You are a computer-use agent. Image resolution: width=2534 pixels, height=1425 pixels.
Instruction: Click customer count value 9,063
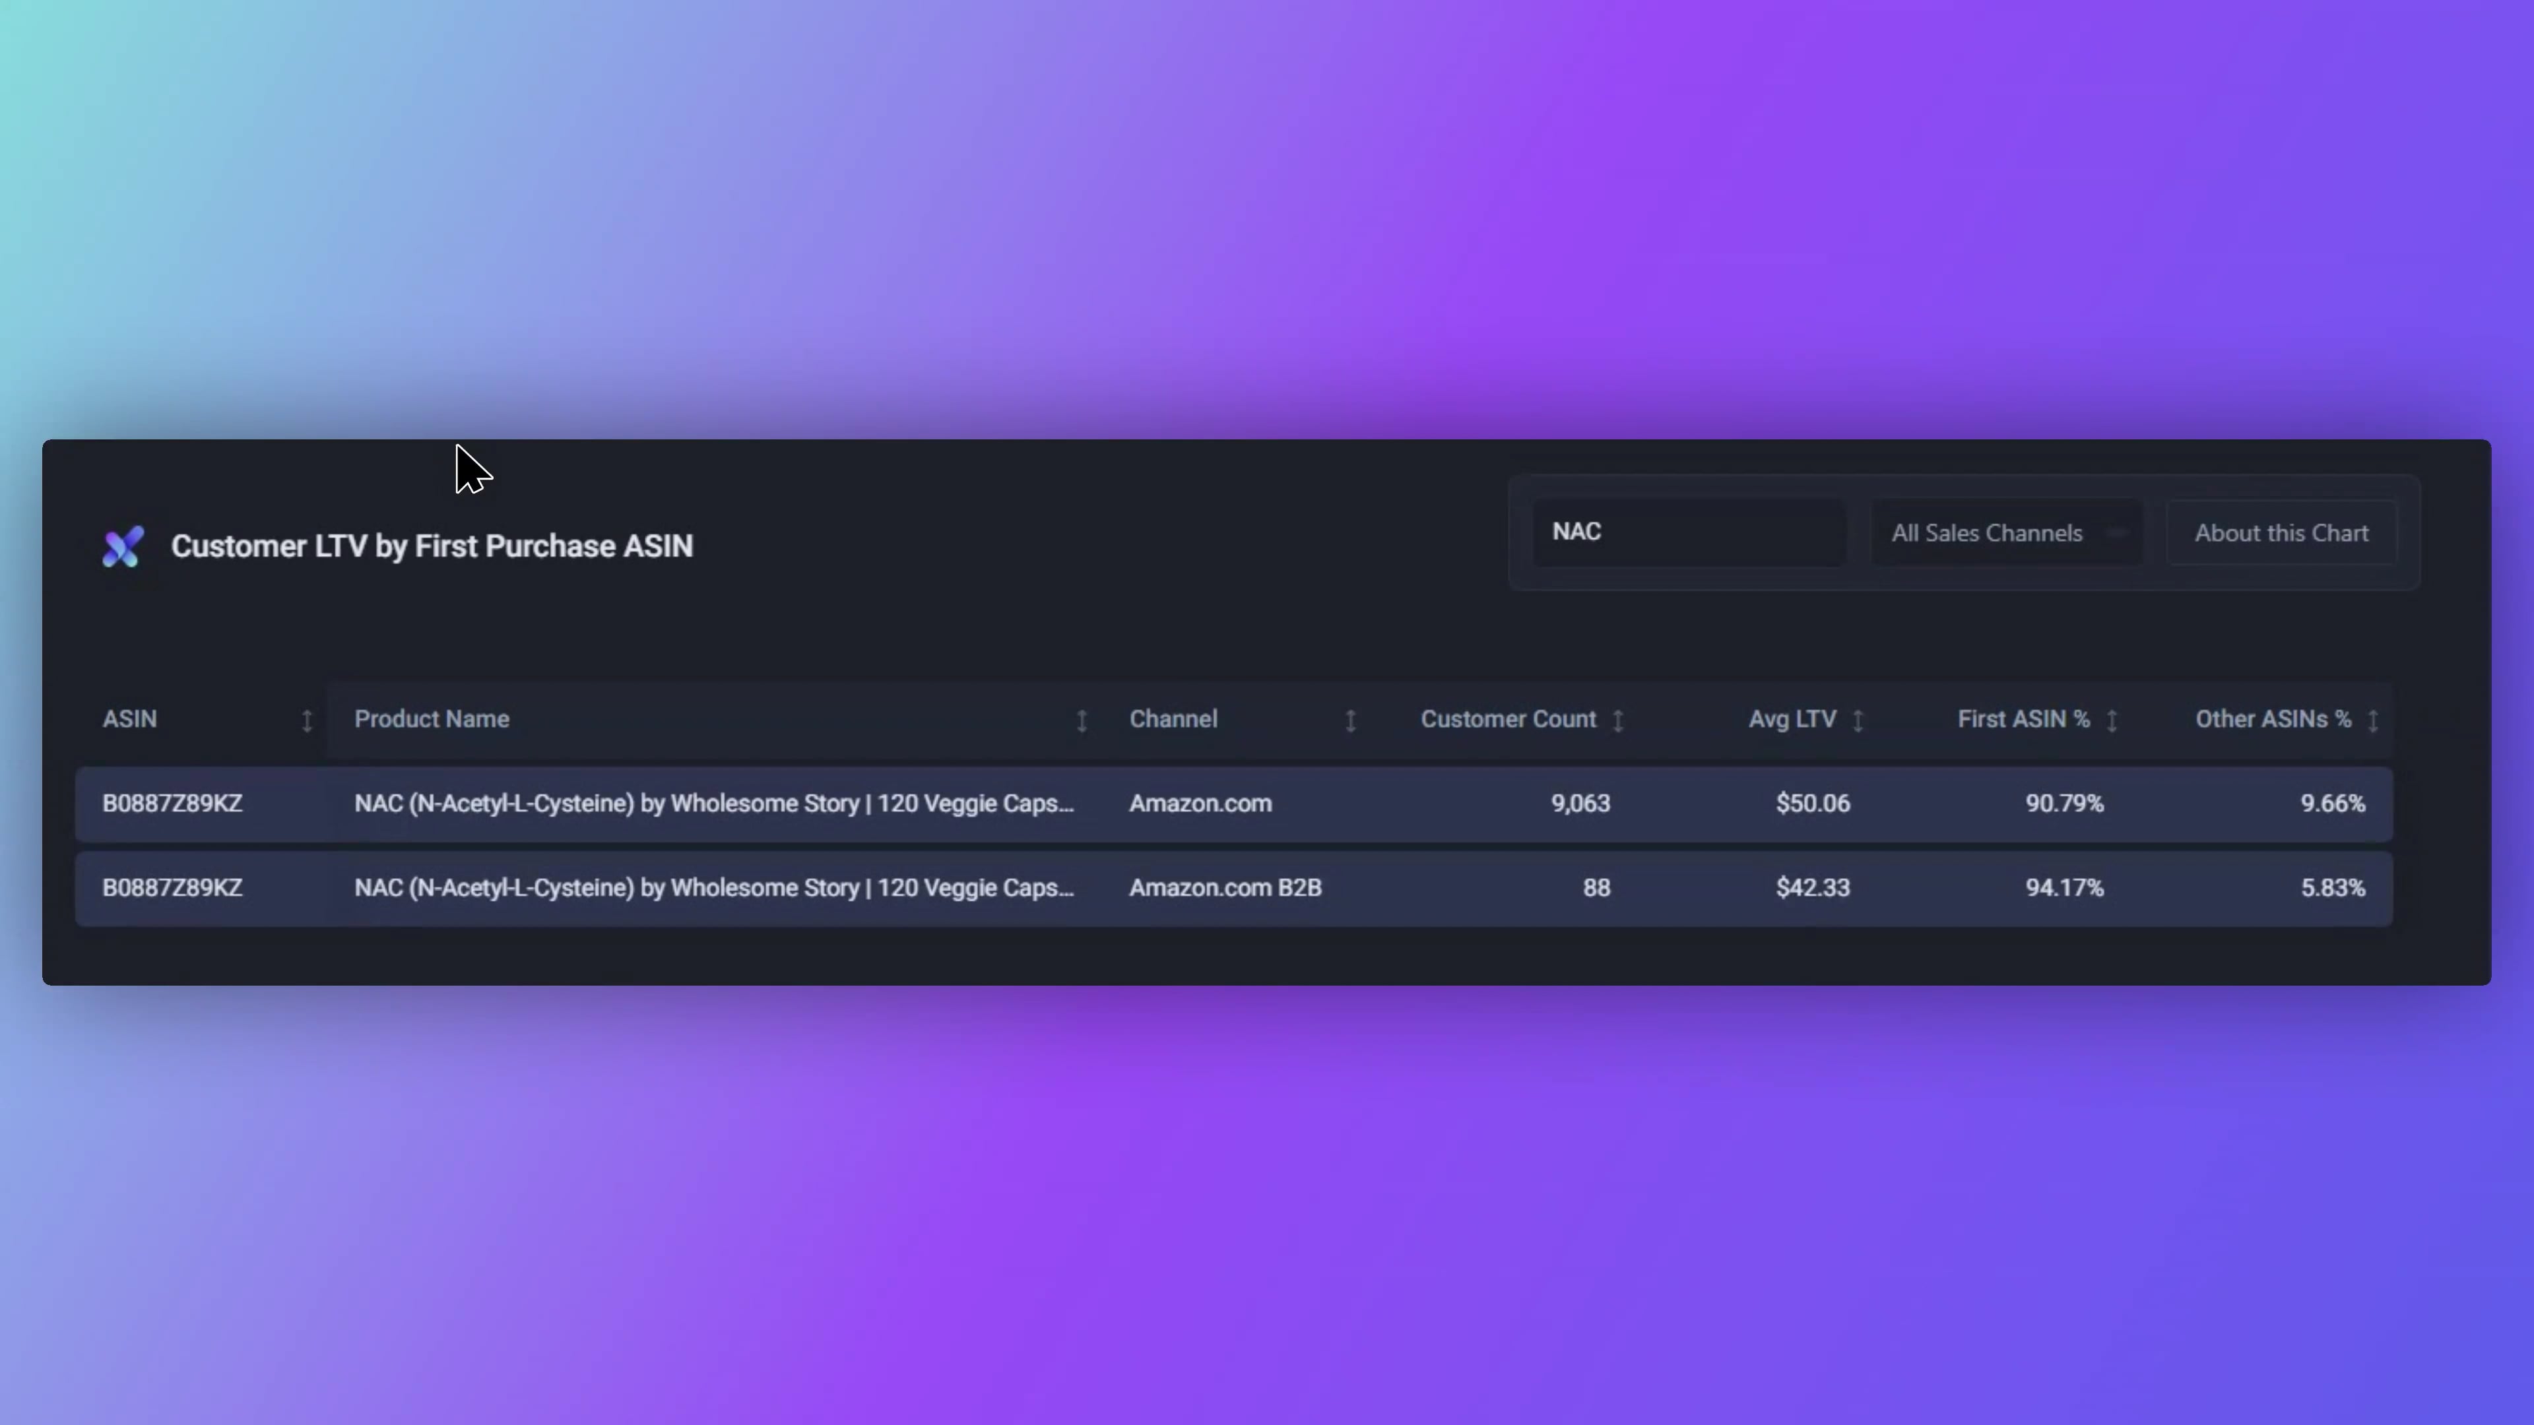(1581, 804)
